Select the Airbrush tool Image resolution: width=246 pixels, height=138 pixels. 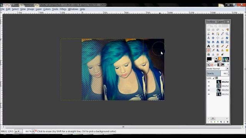pos(213,50)
